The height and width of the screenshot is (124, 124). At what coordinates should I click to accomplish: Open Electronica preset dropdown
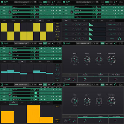(x=21, y=43)
